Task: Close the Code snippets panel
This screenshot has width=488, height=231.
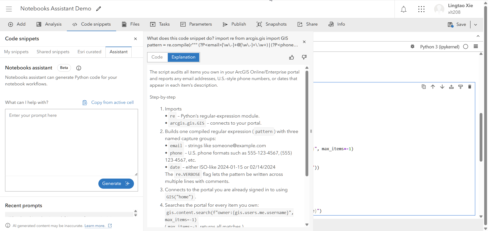Action: pyautogui.click(x=135, y=39)
